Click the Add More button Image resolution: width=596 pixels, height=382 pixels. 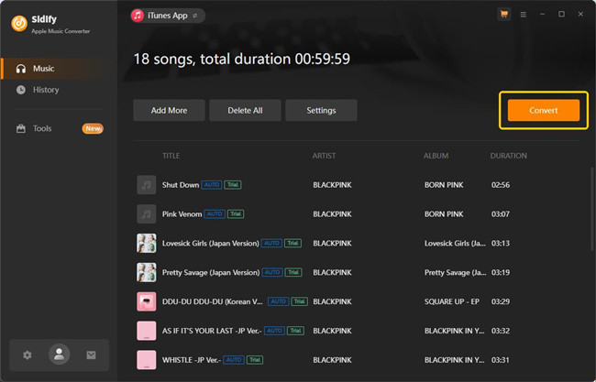pos(169,111)
